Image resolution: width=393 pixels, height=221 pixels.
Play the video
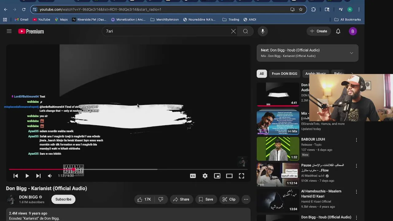click(x=27, y=176)
